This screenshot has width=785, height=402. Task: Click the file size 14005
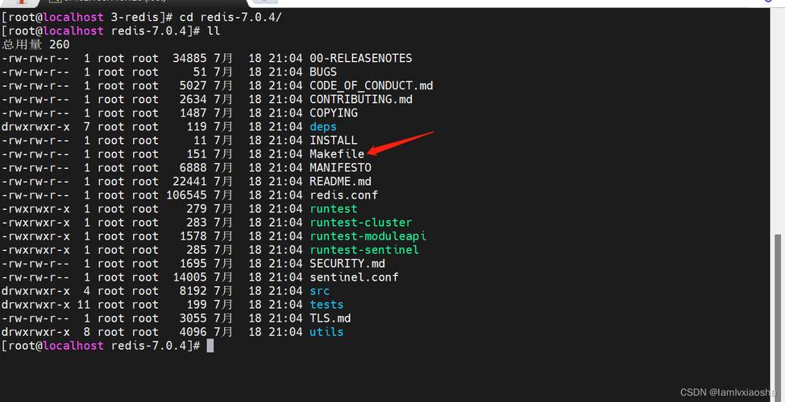tap(189, 277)
